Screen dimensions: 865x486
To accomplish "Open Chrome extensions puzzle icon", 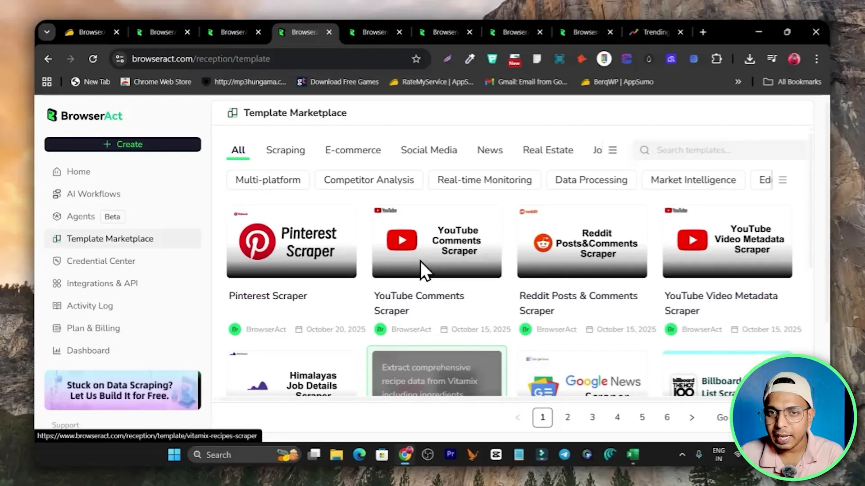I will (x=716, y=59).
